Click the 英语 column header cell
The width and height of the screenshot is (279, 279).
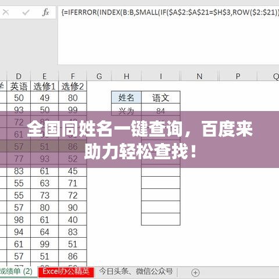(19, 86)
